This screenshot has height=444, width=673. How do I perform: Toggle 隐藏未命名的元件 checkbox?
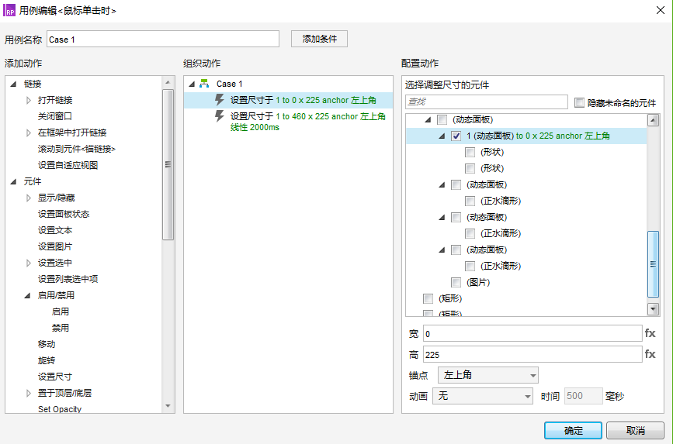(579, 103)
